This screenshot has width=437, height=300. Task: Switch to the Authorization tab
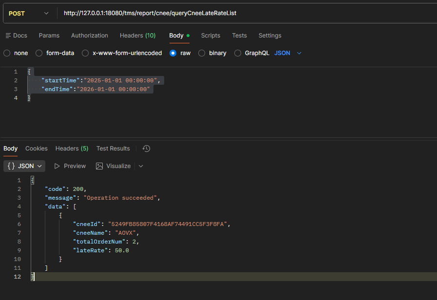pyautogui.click(x=90, y=36)
